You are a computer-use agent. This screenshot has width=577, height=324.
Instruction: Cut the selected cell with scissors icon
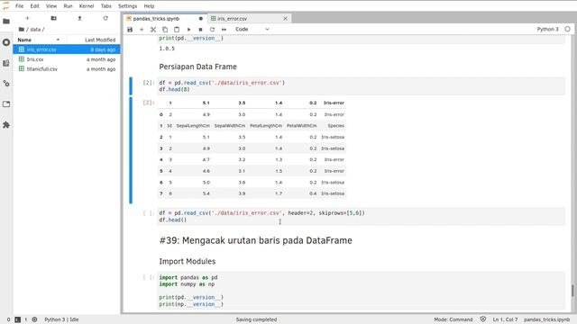tap(153, 30)
